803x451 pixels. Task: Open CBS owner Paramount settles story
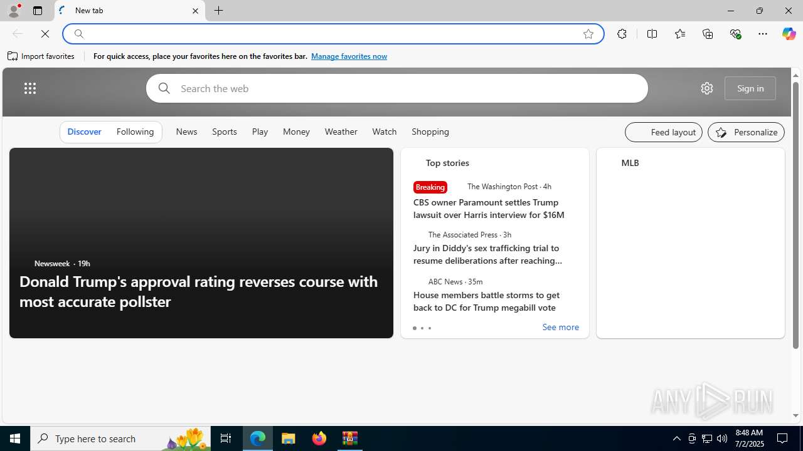pos(489,209)
